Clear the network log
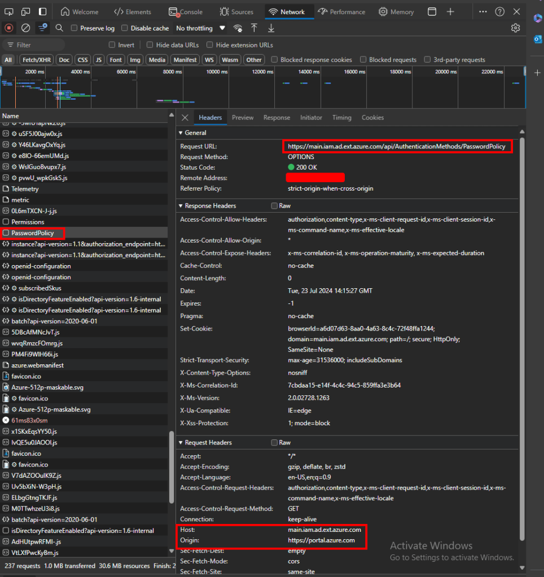Screen dimensions: 544x577 pyautogui.click(x=25, y=28)
